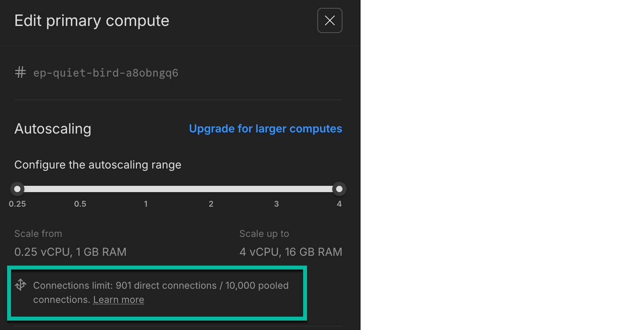Click the hash icon beside the endpoint ID
This screenshot has height=330, width=644.
20,72
